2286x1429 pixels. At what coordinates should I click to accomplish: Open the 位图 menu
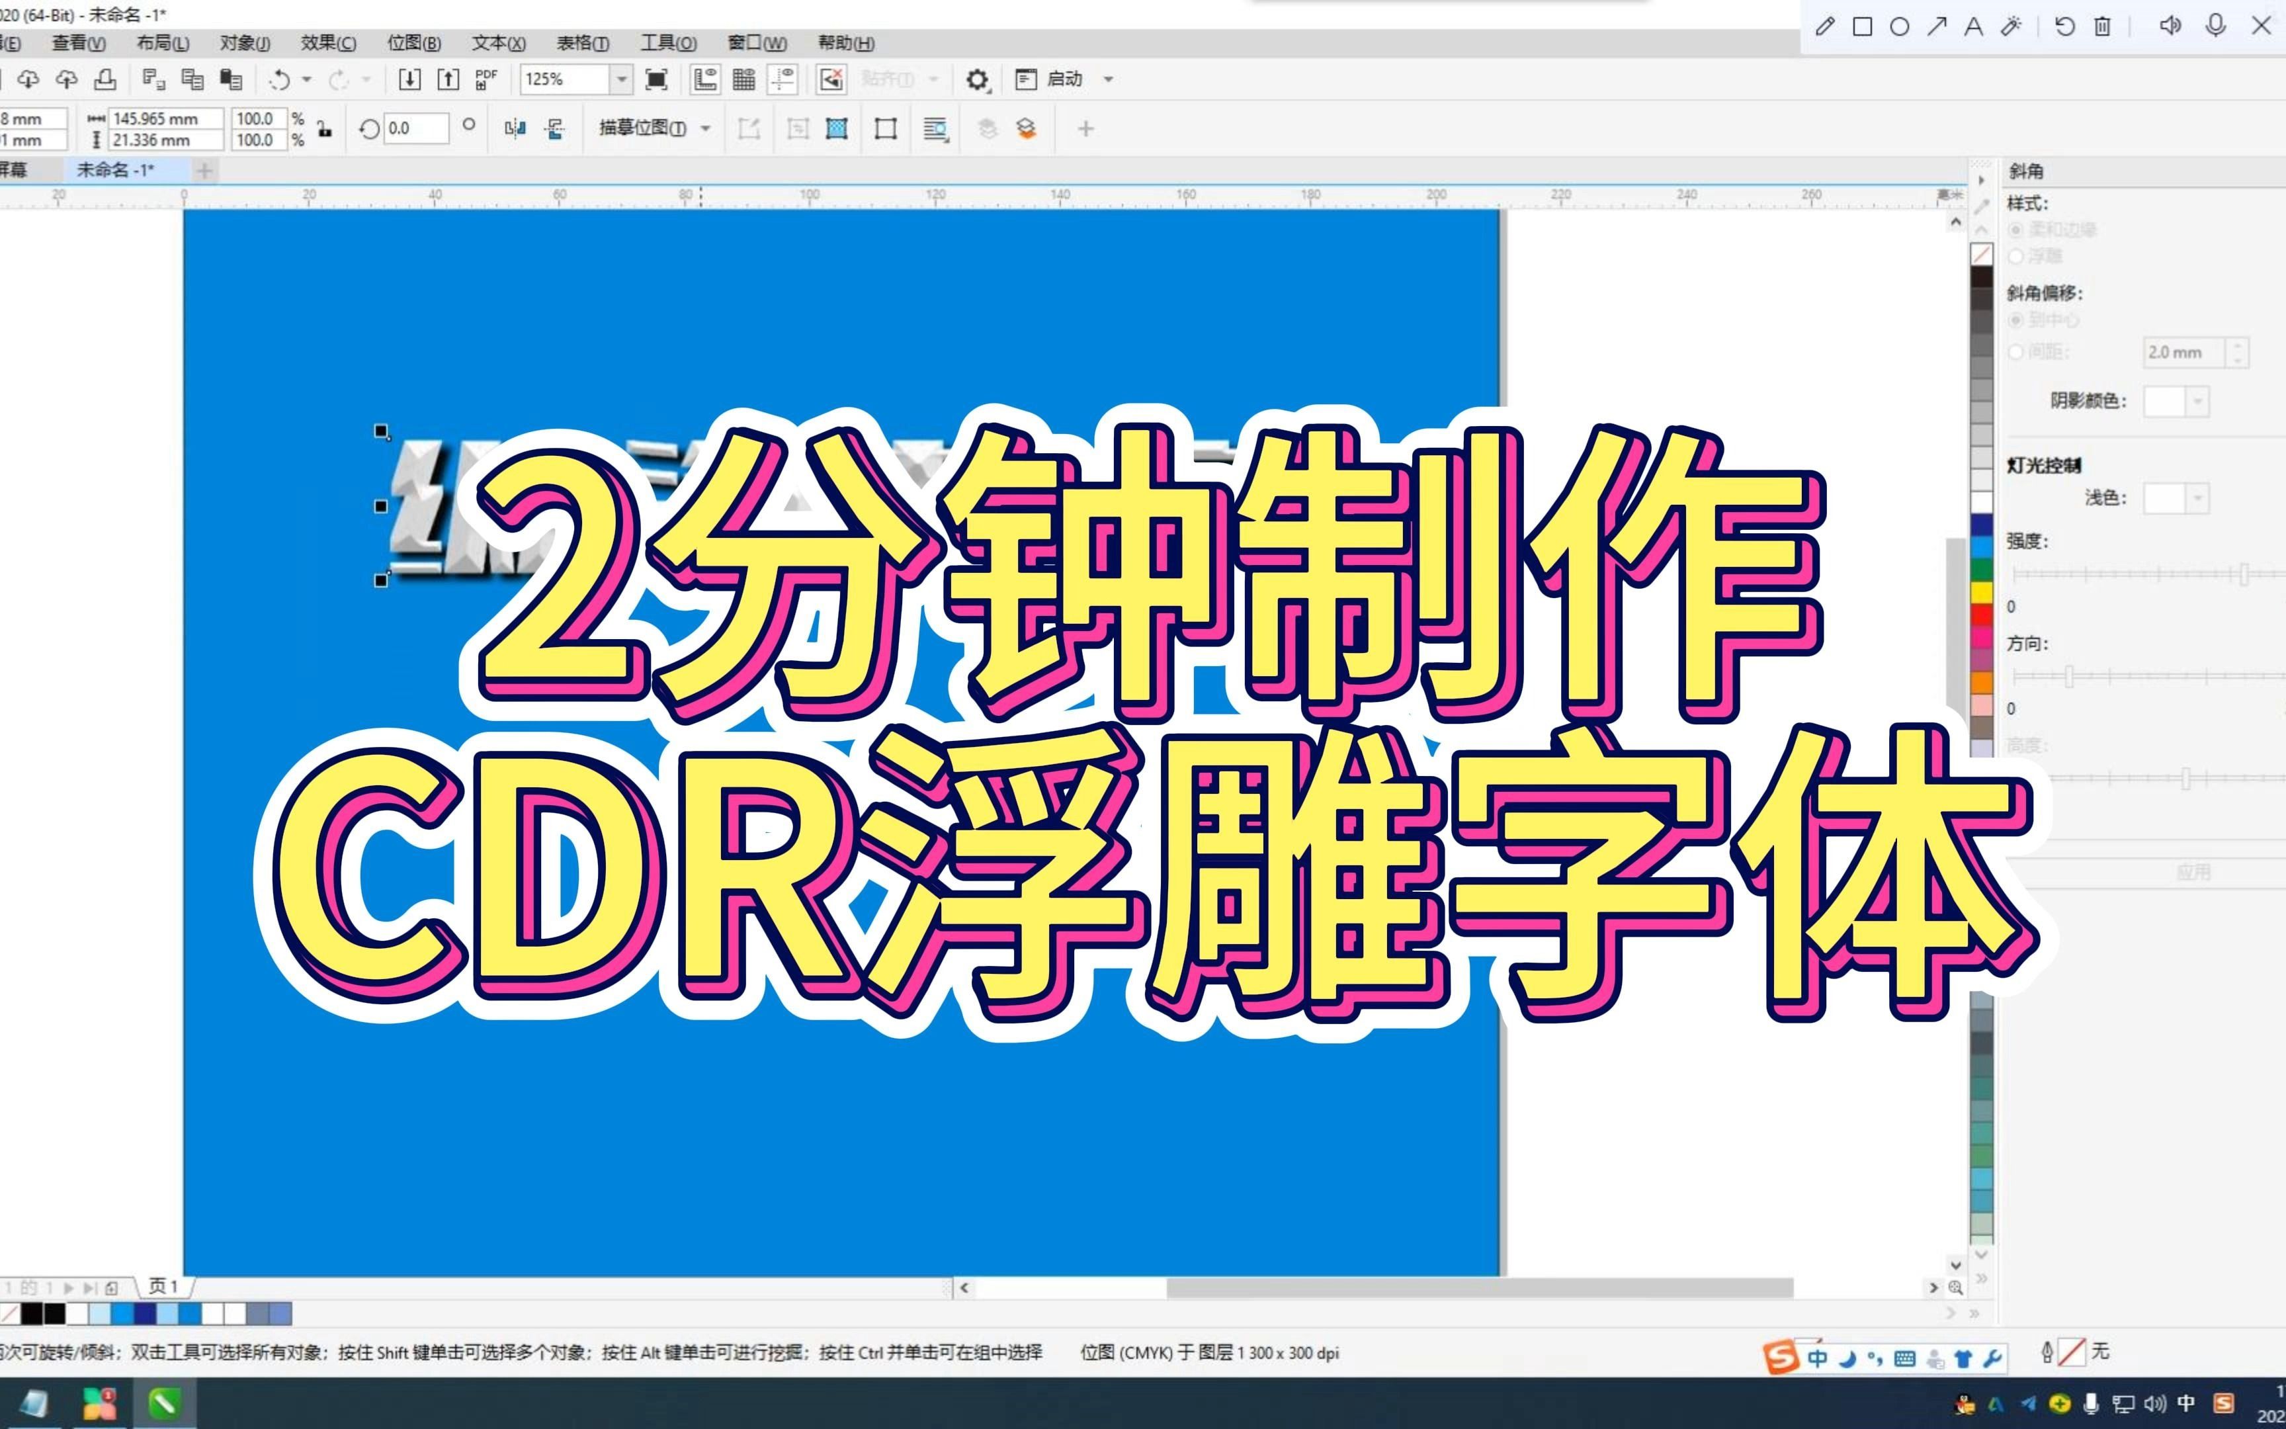tap(414, 42)
